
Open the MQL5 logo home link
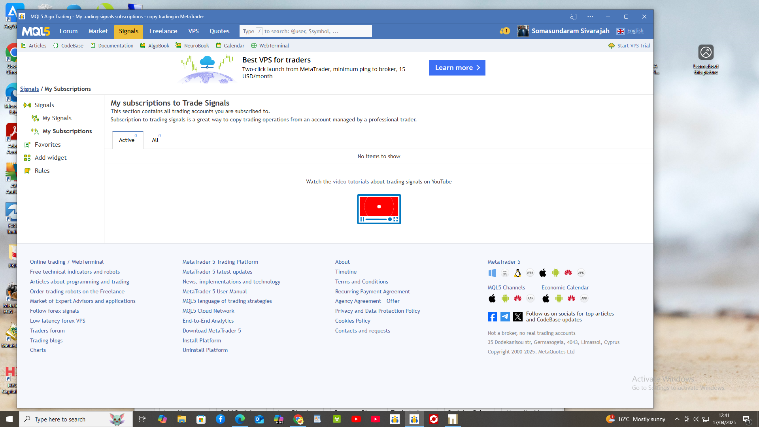pyautogui.click(x=36, y=31)
